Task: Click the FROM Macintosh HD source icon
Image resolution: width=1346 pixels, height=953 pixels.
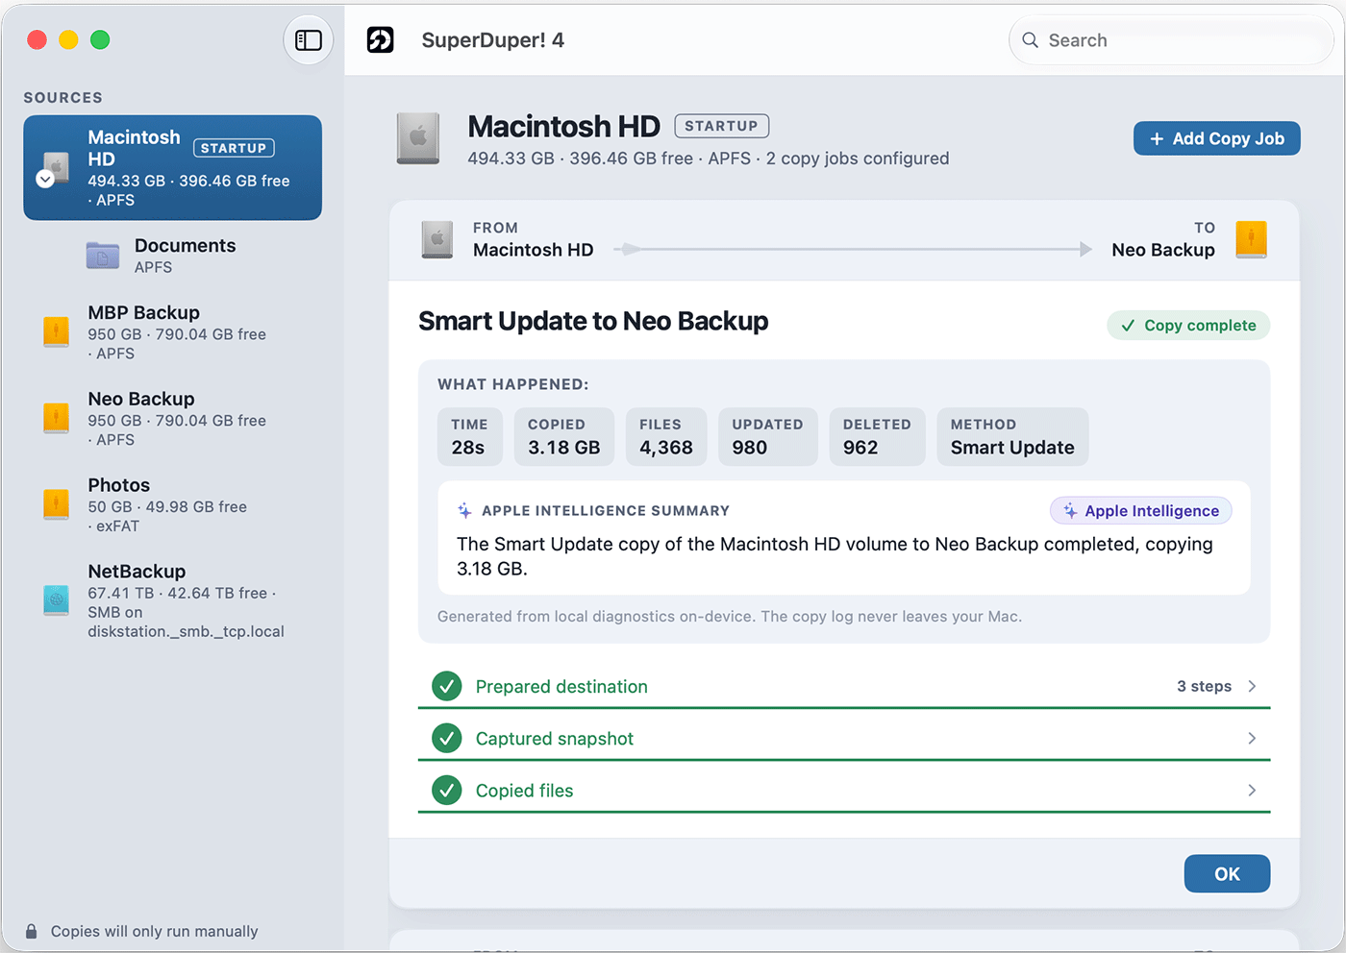Action: 437,239
